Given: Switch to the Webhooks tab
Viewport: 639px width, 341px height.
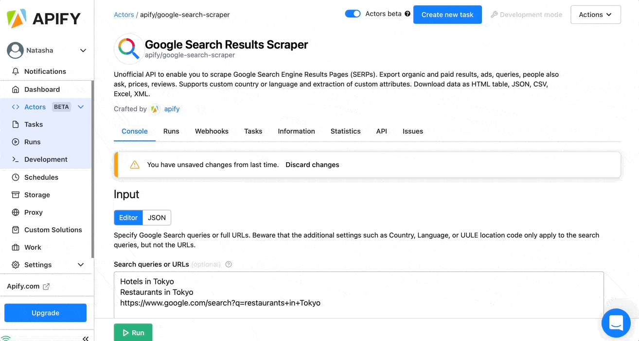Looking at the screenshot, I should pyautogui.click(x=212, y=131).
